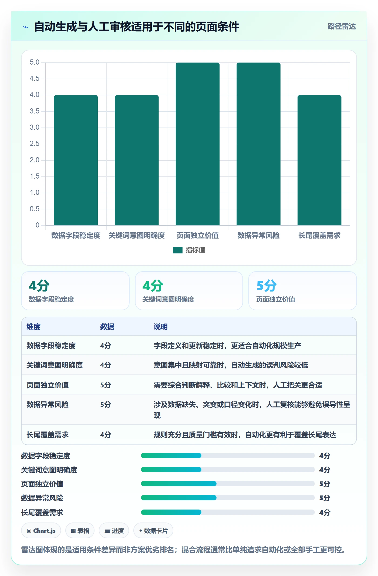
Task: Click the 数据字段稳定度 bar in the chart
Action: 76,160
